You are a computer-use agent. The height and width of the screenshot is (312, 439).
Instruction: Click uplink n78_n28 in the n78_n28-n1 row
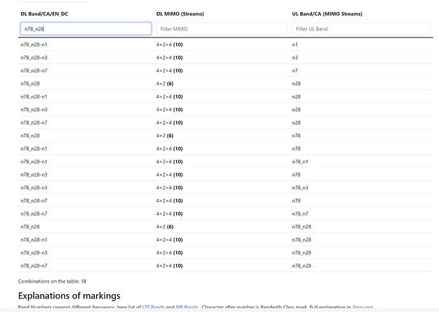pyautogui.click(x=302, y=240)
